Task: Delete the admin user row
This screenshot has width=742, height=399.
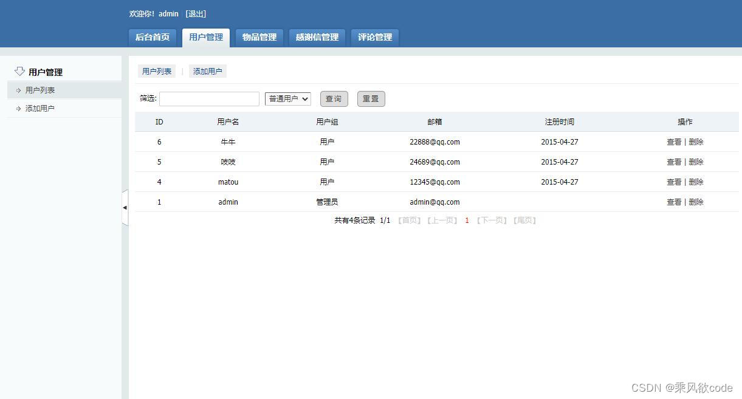Action: pyautogui.click(x=696, y=202)
